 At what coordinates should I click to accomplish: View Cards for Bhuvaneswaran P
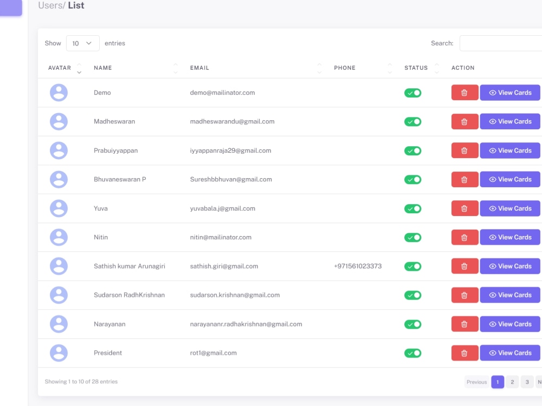click(510, 180)
